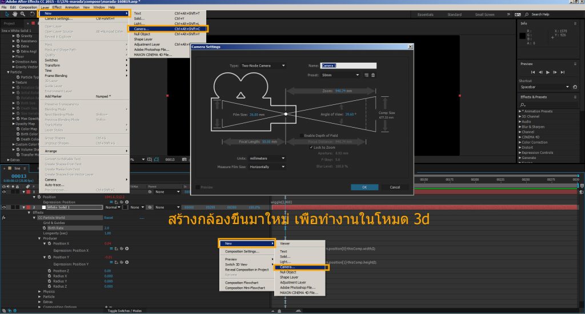Viewport: 585px width, 314px height.
Task: Tick the Preview checkbox in Camera Settings
Action: [x=198, y=187]
